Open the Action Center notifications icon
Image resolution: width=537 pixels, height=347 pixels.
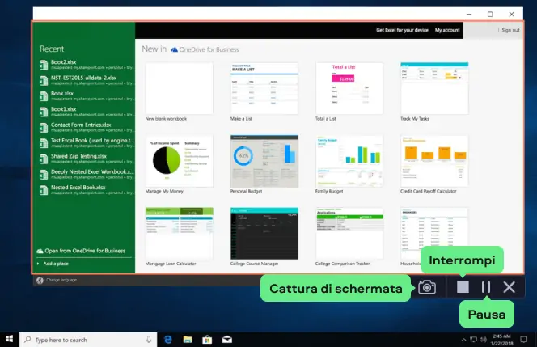tap(523, 340)
